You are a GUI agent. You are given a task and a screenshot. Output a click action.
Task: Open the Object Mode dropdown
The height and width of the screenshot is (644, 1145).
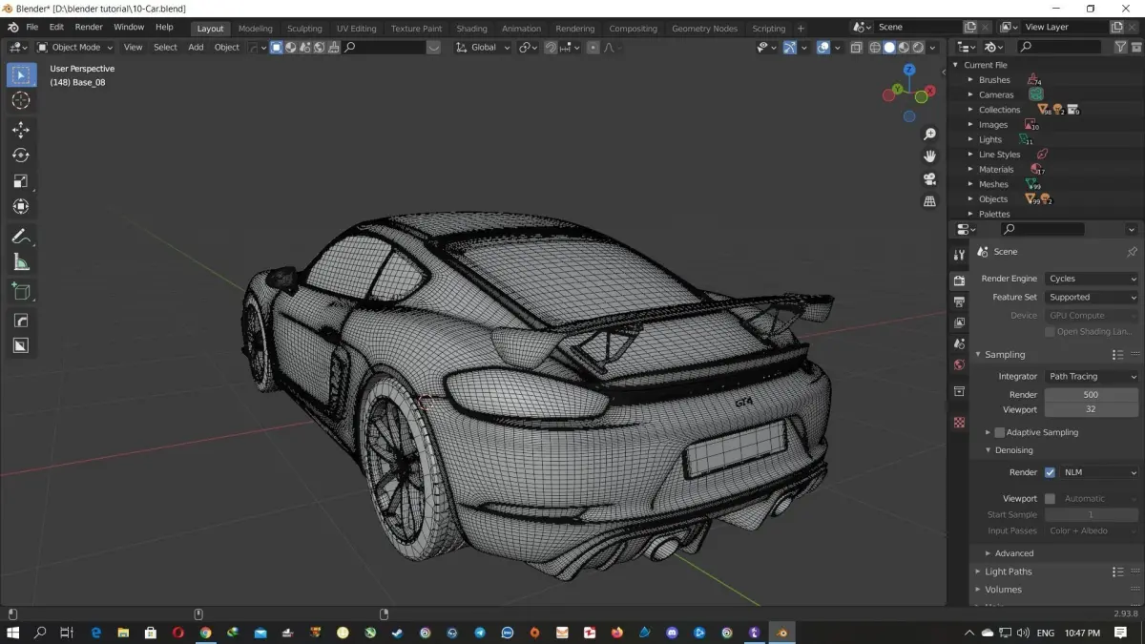(x=75, y=47)
